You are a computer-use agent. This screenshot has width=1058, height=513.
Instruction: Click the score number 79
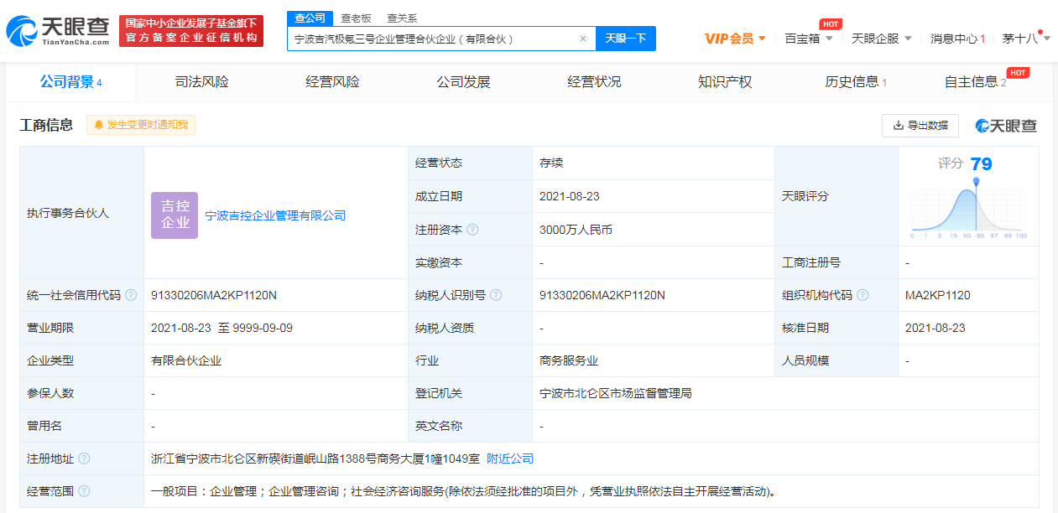click(981, 163)
